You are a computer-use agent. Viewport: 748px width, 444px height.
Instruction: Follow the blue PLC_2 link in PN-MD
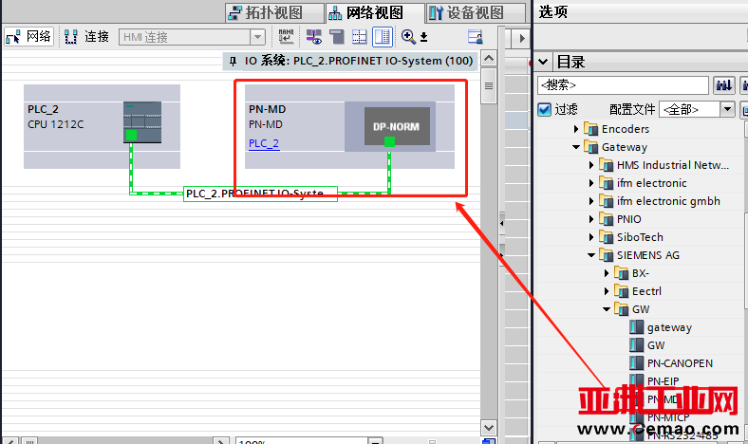click(264, 143)
